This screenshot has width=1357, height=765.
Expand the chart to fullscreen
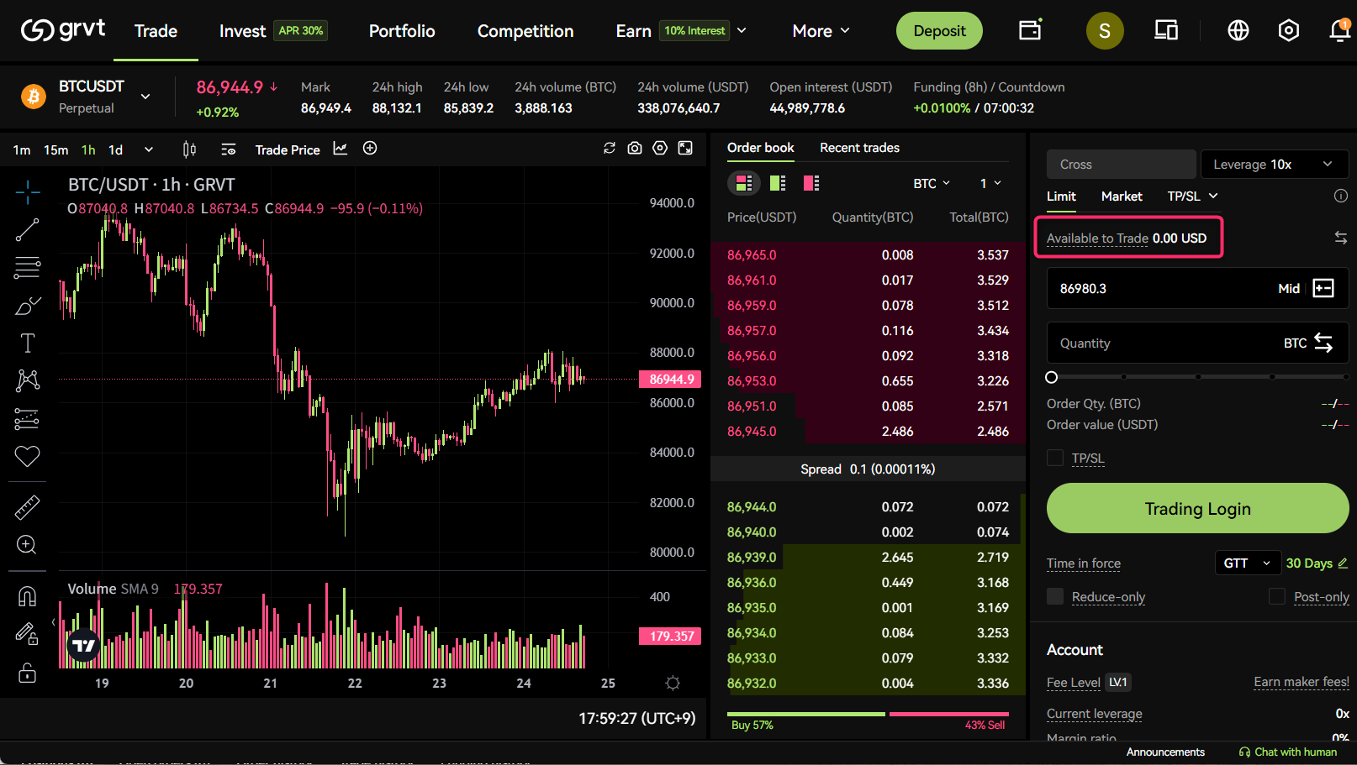pos(685,149)
